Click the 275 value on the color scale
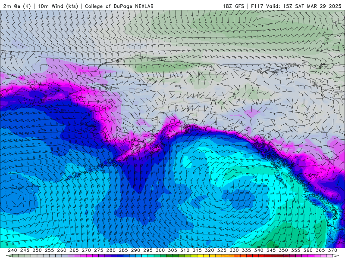The image size is (345, 258). pos(99,250)
